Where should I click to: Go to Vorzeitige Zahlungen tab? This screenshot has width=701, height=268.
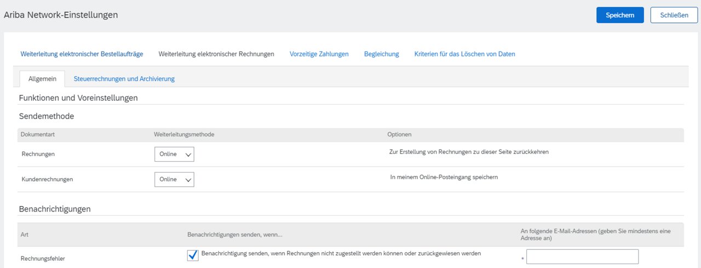(319, 54)
